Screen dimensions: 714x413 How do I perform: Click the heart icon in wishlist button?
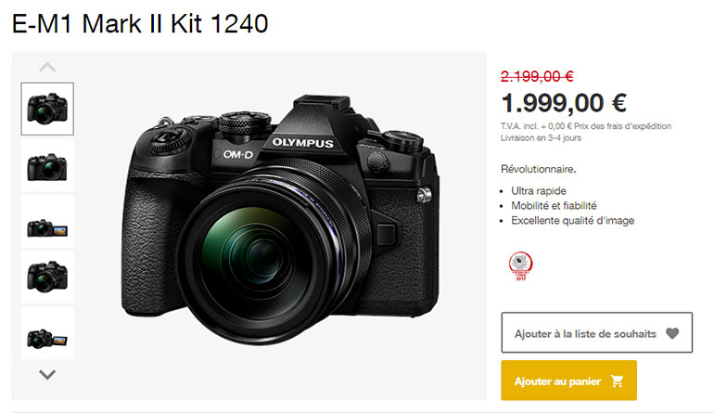coord(672,333)
